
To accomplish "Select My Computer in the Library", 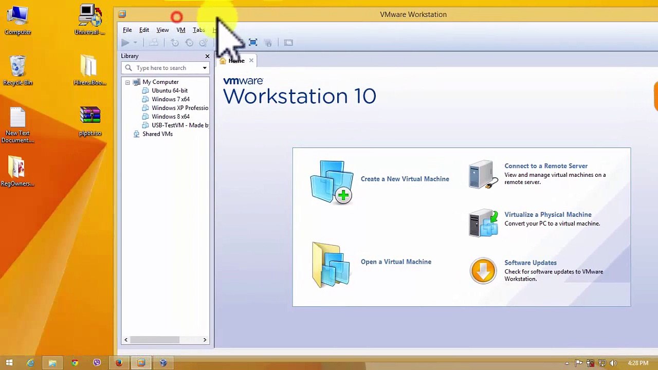I will tap(160, 82).
